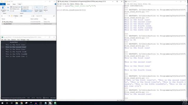
Task: Click the print(file.readlines()[1]) code line
Action: [x=71, y=10]
